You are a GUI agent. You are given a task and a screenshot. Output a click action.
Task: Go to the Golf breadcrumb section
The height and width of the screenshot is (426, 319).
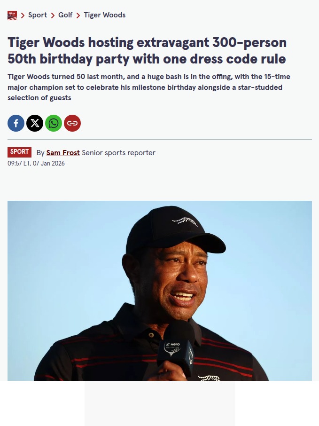click(65, 15)
